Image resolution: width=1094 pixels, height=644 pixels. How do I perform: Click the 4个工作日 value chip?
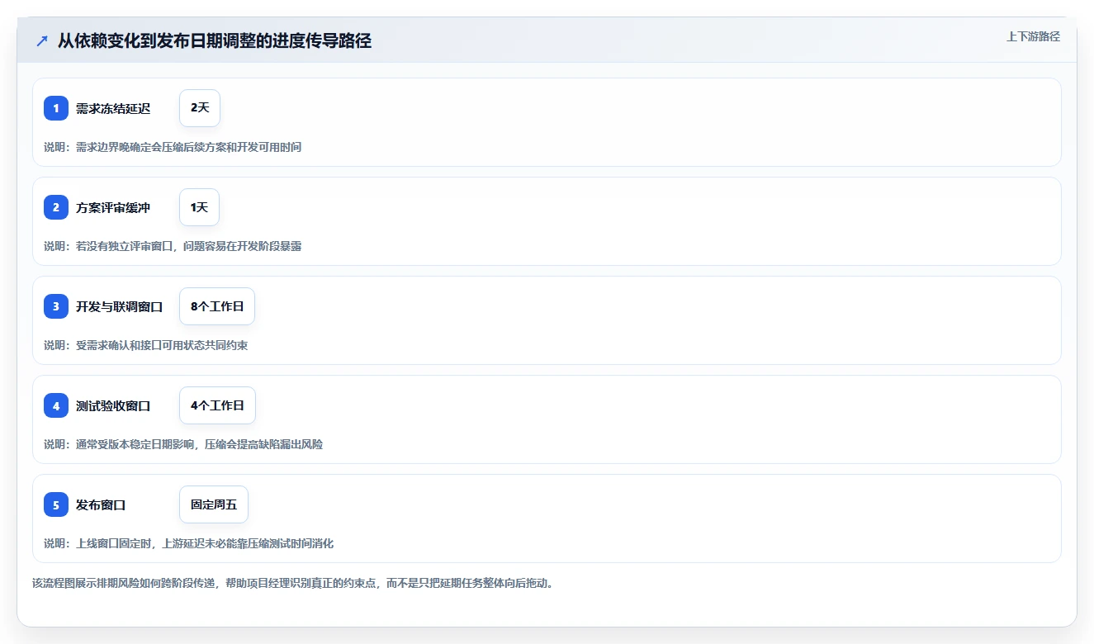coord(217,405)
